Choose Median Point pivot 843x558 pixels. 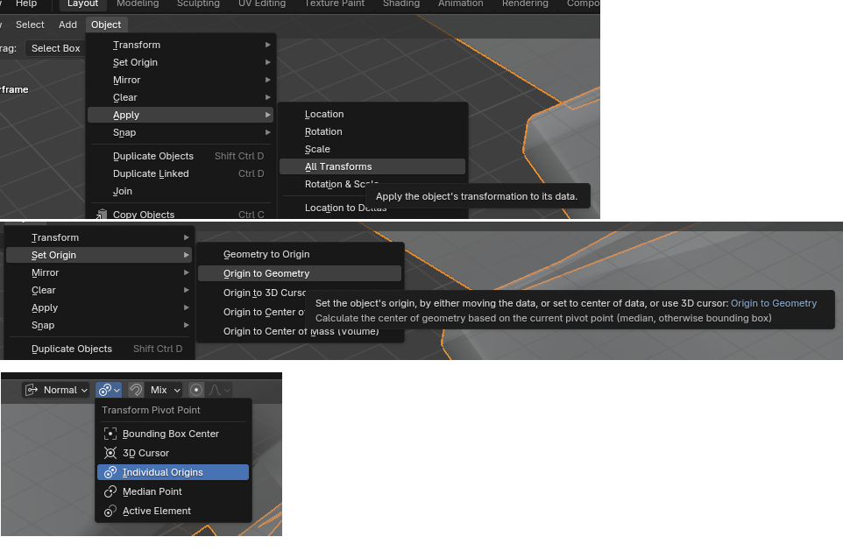[x=173, y=491]
